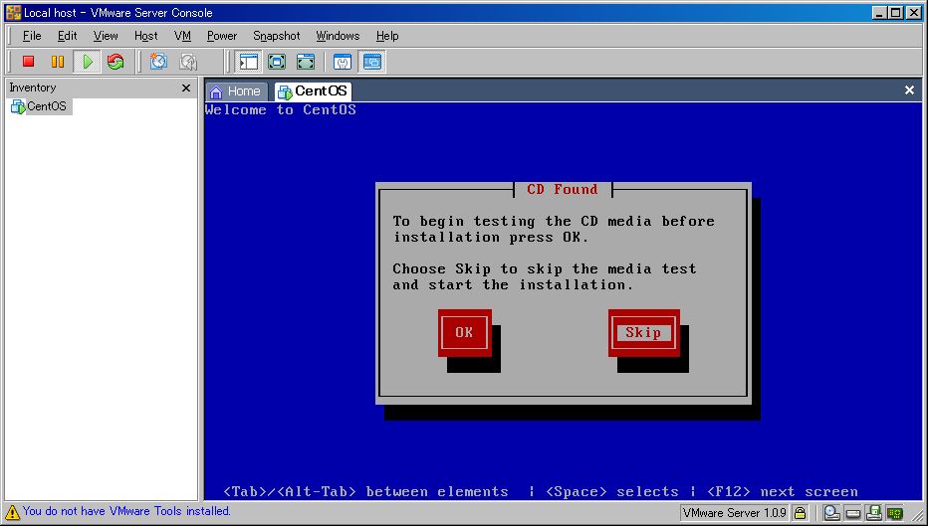This screenshot has width=928, height=526.
Task: Switch to the CentOS tab
Action: [x=313, y=91]
